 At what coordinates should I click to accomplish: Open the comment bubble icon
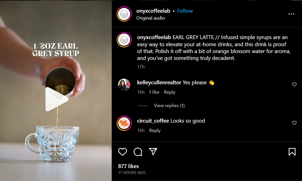(x=138, y=152)
